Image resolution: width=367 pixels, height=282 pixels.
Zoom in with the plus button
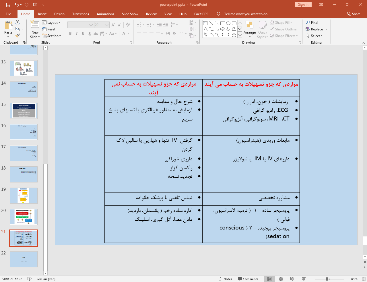[346, 279]
